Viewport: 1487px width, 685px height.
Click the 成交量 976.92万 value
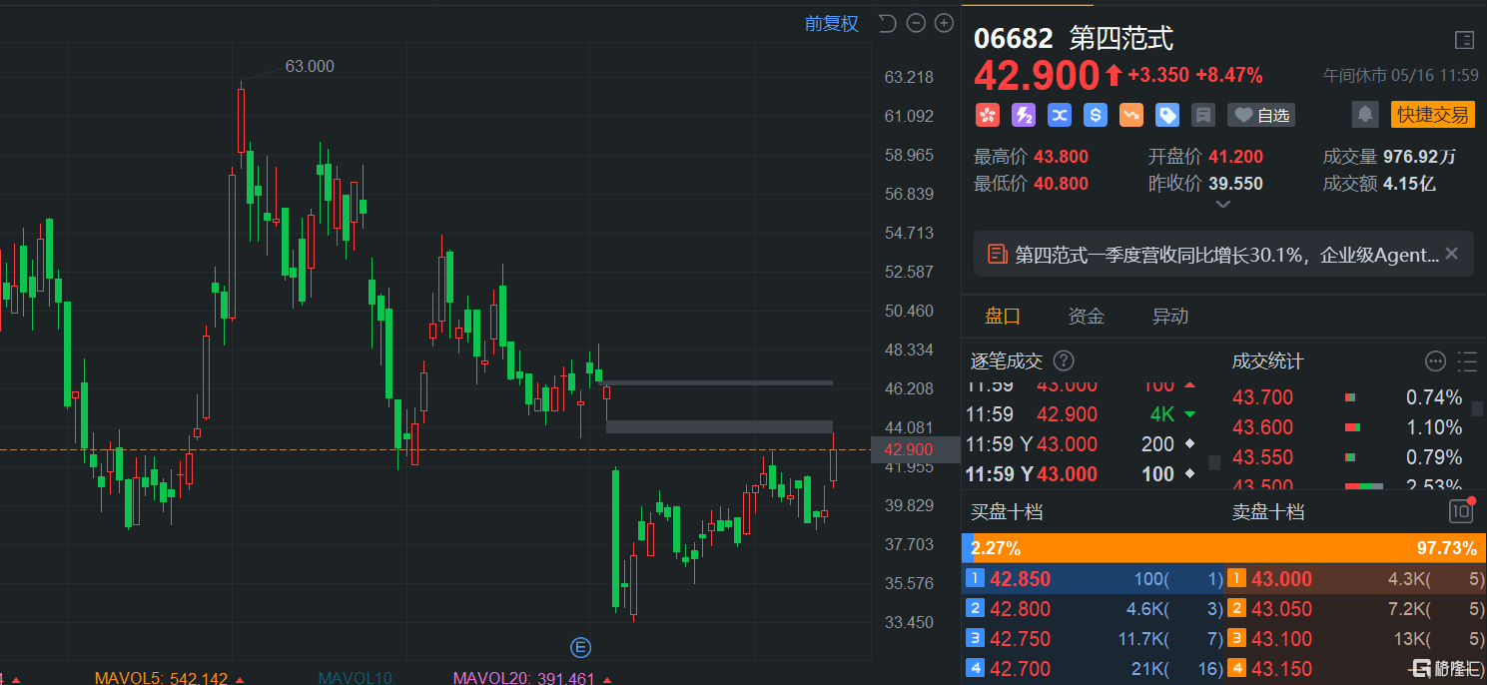point(1419,157)
